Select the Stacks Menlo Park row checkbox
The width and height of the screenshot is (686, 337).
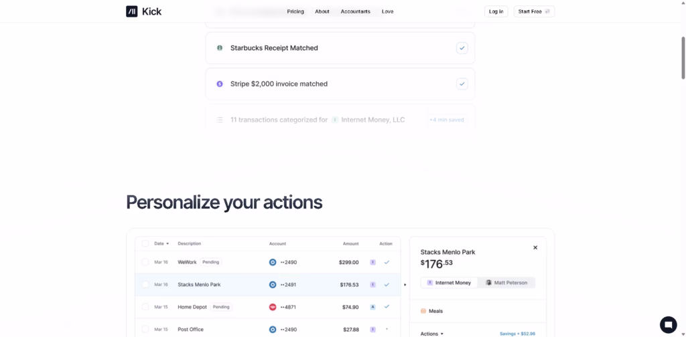click(145, 285)
